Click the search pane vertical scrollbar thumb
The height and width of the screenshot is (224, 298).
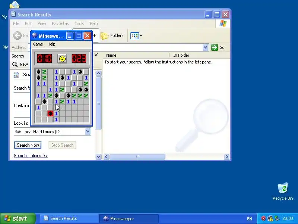(x=98, y=103)
